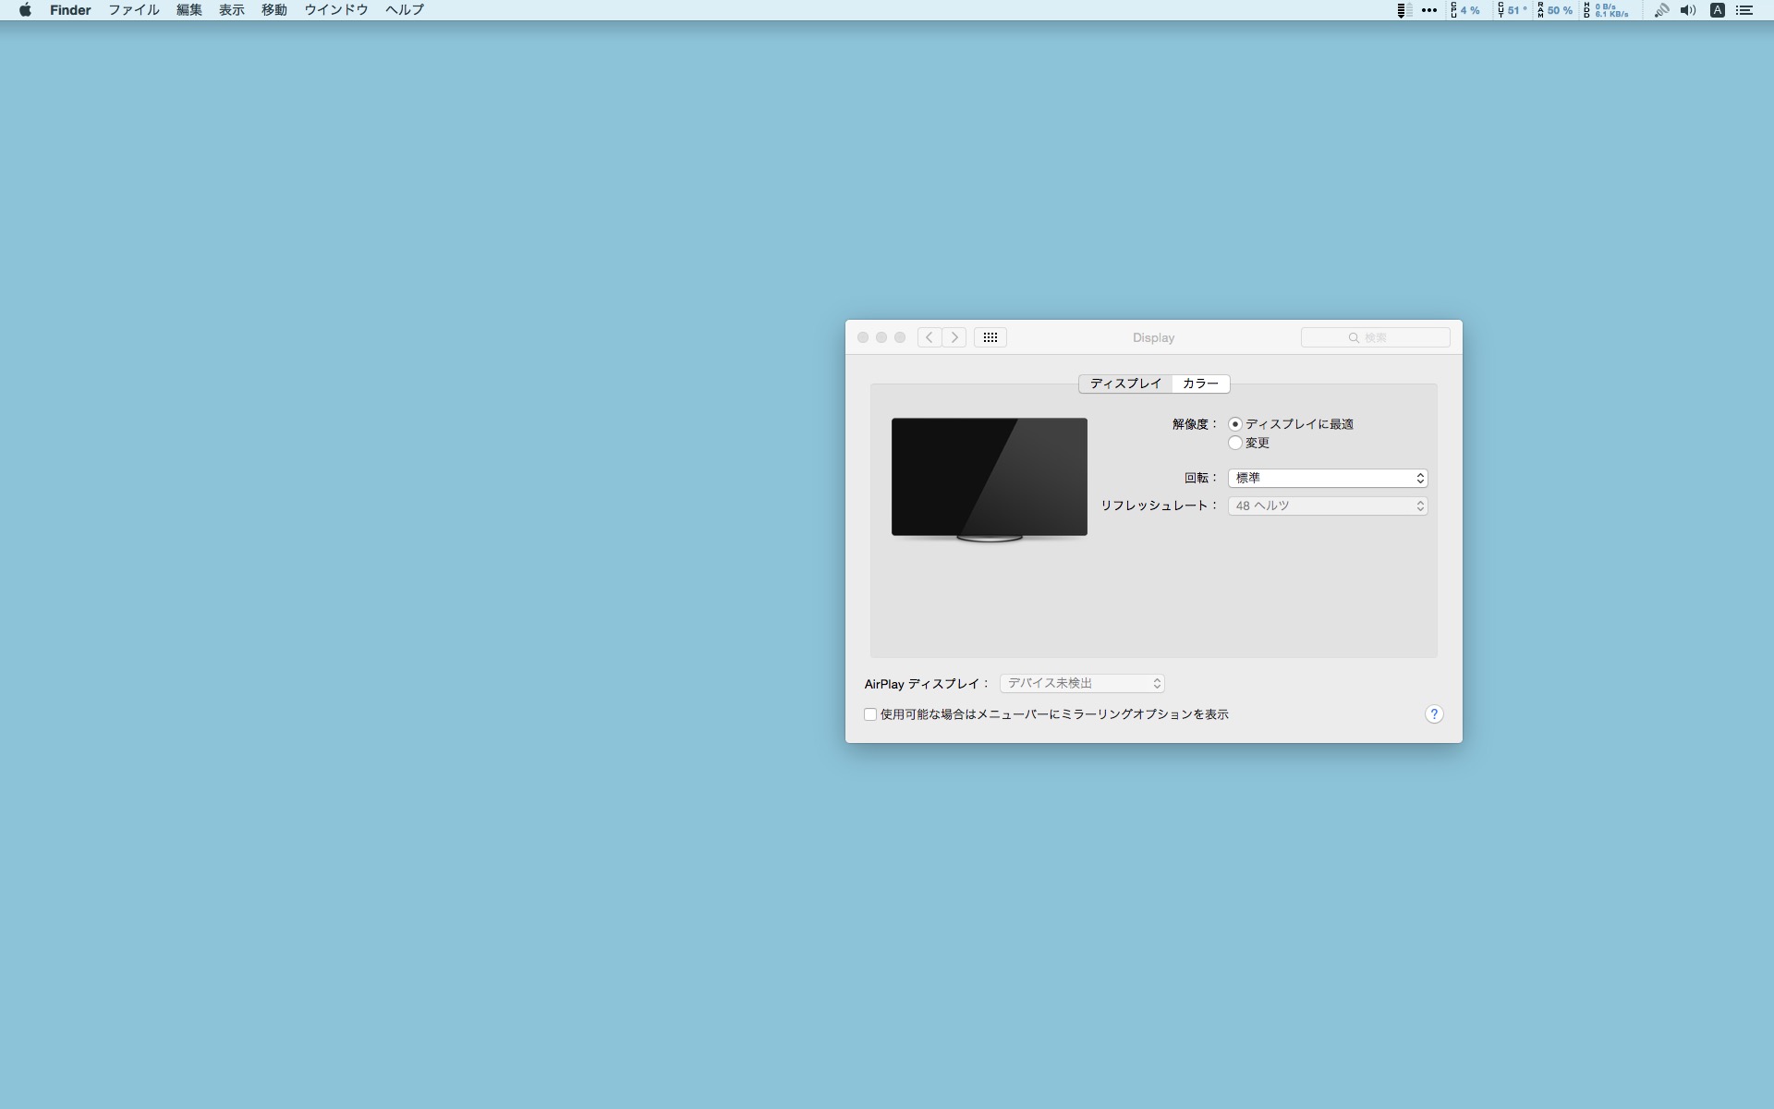Open the ウインドウ menu

point(335,10)
